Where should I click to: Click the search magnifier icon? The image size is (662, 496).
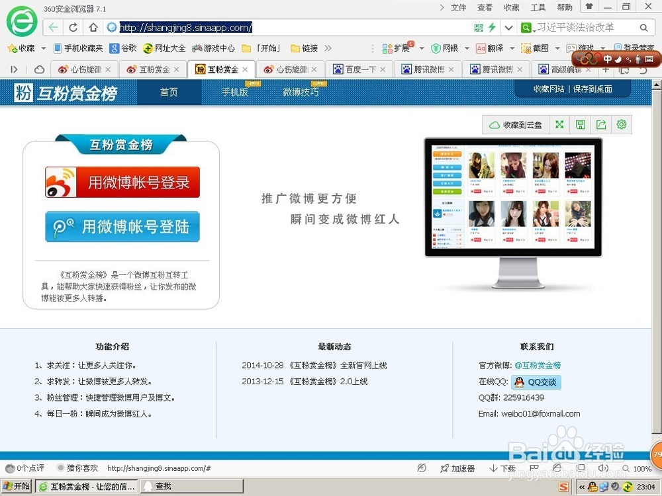click(643, 28)
